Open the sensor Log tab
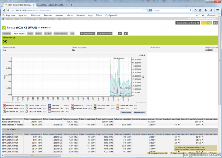This screenshot has width=222, height=158. [72, 34]
